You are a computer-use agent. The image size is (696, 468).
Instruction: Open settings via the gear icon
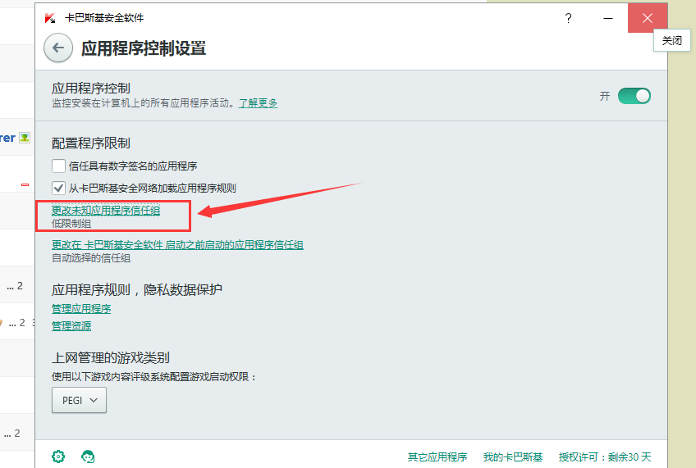point(58,457)
